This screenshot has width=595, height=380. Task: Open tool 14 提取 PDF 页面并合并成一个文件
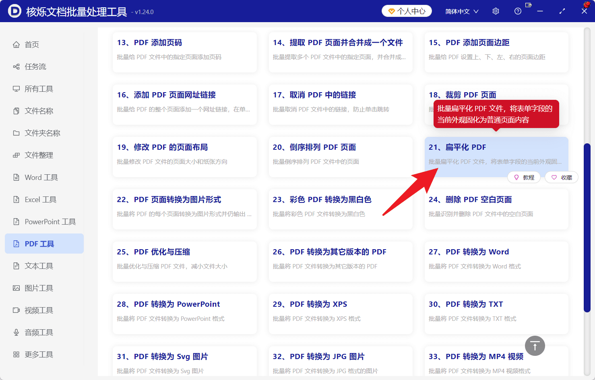click(341, 52)
